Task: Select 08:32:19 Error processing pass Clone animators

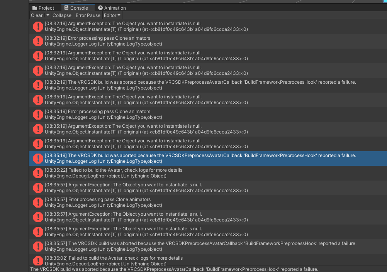Action: [208, 41]
